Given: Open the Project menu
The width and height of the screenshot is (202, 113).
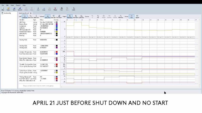Looking at the screenshot, I should (x=18, y=5).
